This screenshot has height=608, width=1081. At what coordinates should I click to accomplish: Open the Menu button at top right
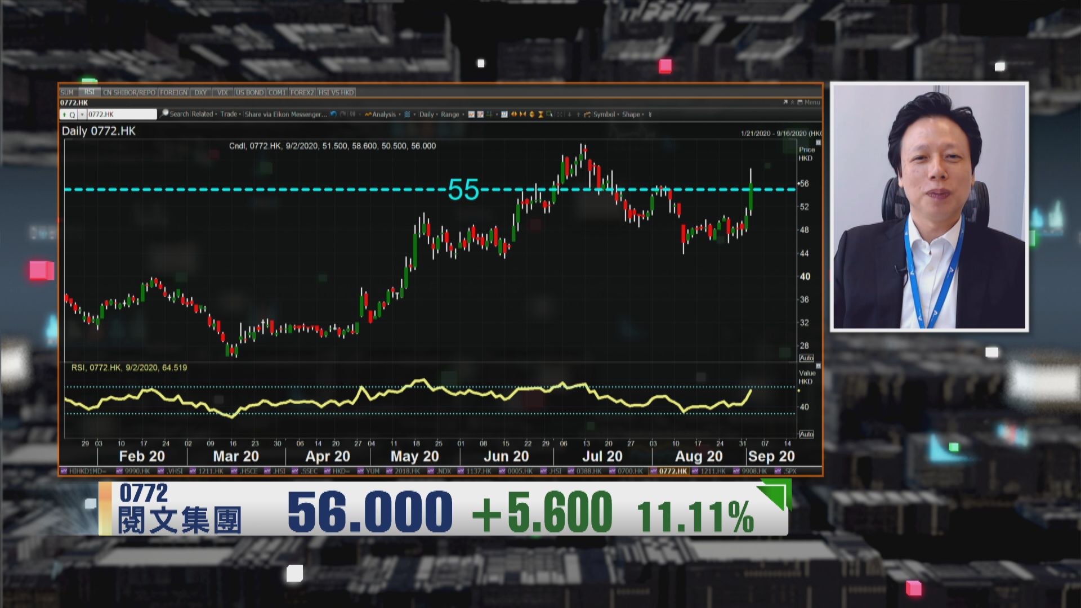[x=811, y=102]
